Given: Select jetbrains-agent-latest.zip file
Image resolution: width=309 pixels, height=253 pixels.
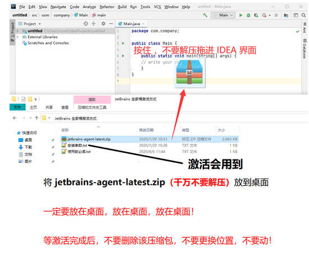Looking at the screenshot, I should 149,139.
